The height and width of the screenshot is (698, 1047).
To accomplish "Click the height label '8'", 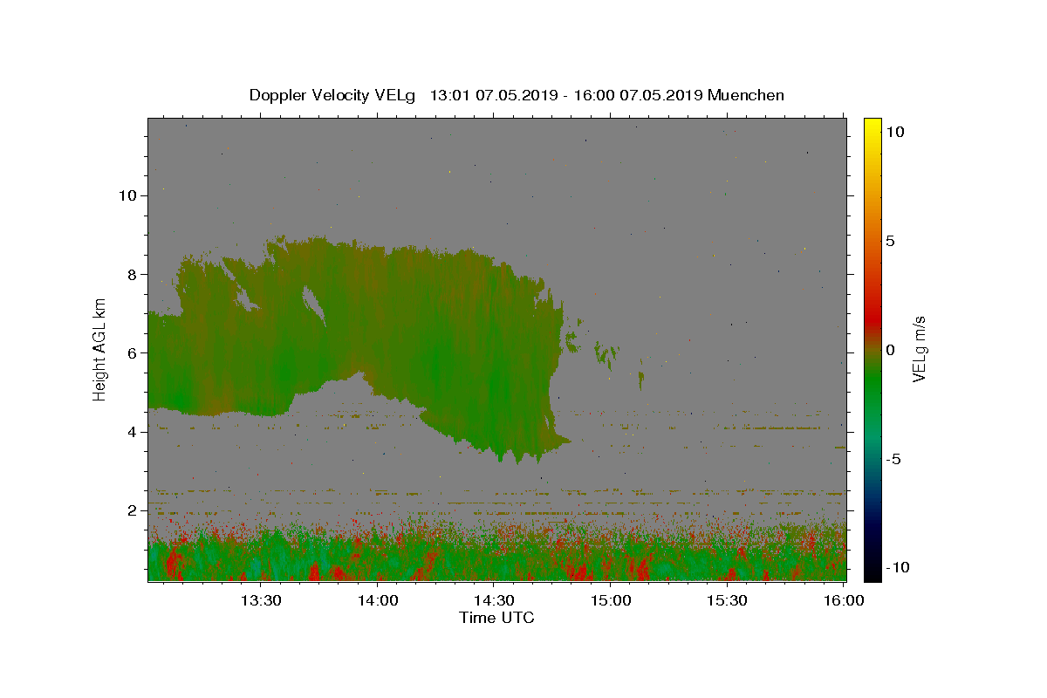I will [x=133, y=274].
